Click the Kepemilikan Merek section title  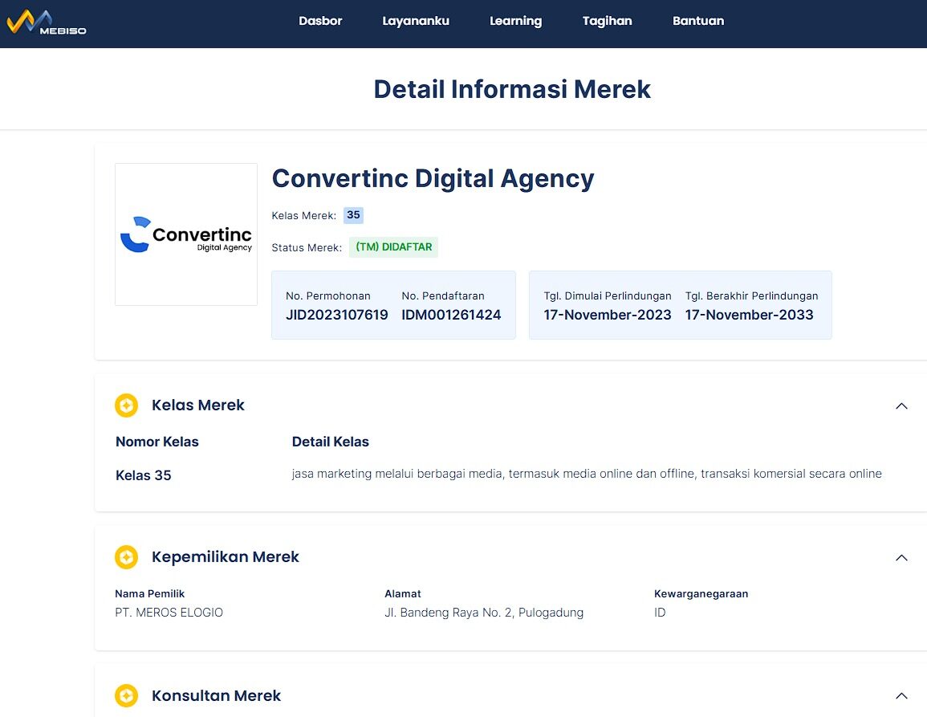coord(226,556)
